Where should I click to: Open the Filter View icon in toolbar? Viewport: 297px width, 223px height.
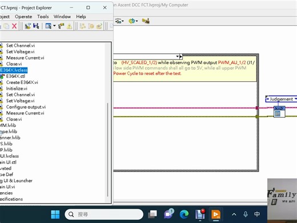click(49, 26)
